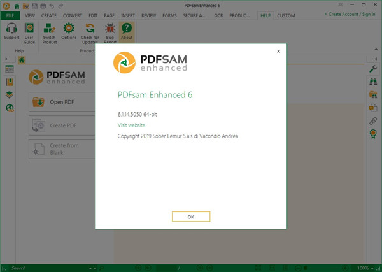
Task: Click the Undo arrow icon
Action: click(52, 6)
